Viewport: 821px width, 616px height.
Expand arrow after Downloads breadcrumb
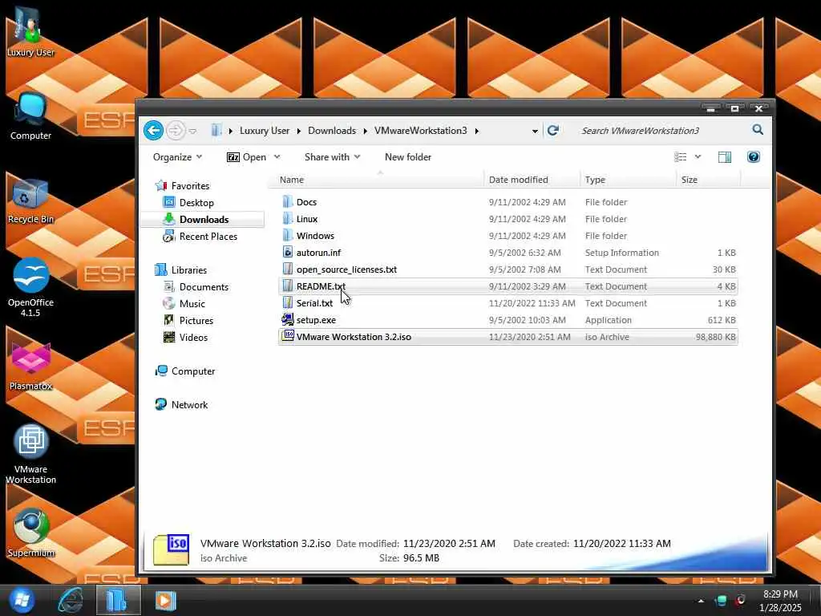366,131
